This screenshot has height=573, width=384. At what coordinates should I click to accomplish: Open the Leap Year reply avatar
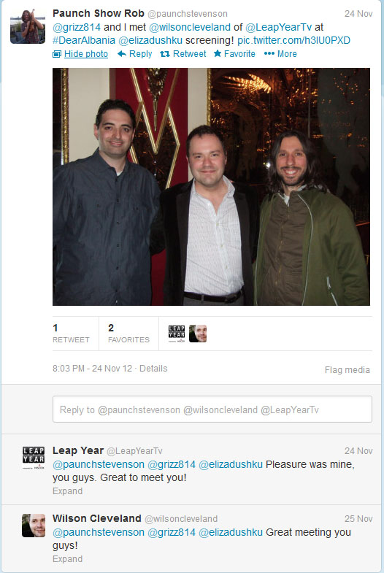click(x=34, y=458)
